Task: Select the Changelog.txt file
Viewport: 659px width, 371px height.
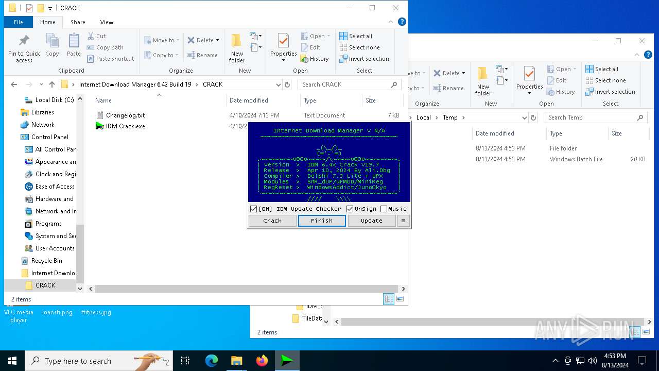Action: [120, 115]
